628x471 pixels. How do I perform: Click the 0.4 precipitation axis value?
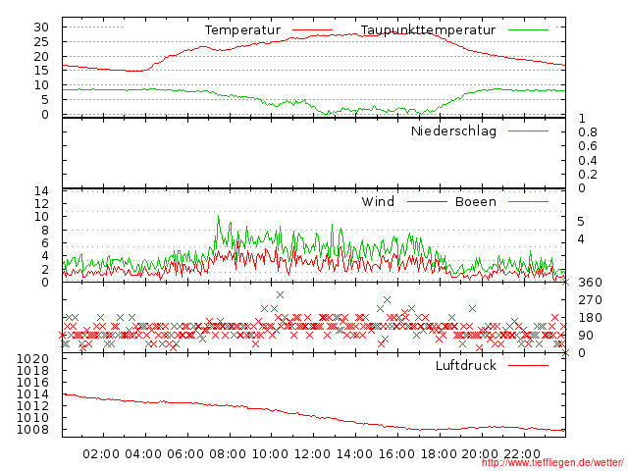587,161
